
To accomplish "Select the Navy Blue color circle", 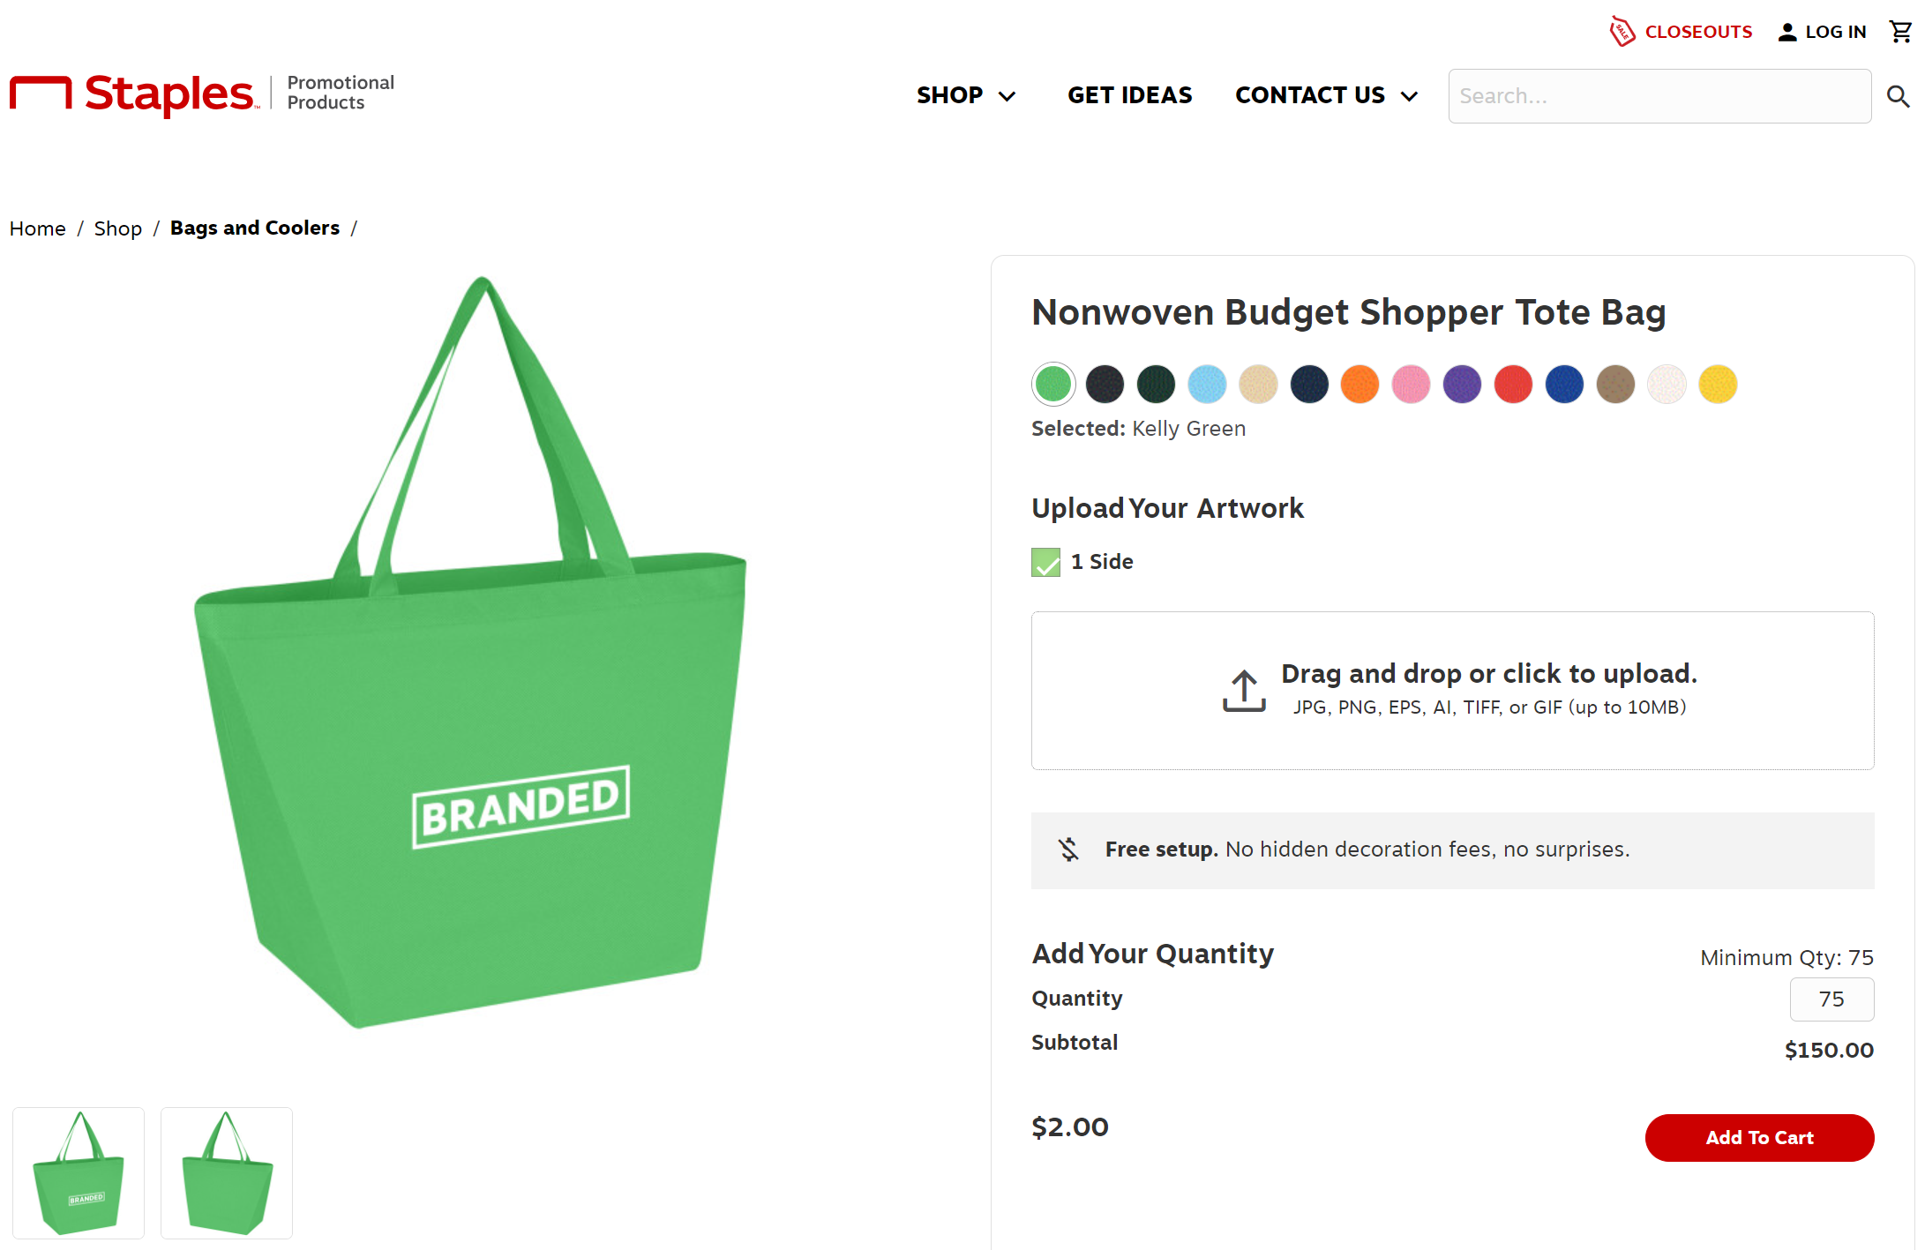I will tap(1309, 385).
